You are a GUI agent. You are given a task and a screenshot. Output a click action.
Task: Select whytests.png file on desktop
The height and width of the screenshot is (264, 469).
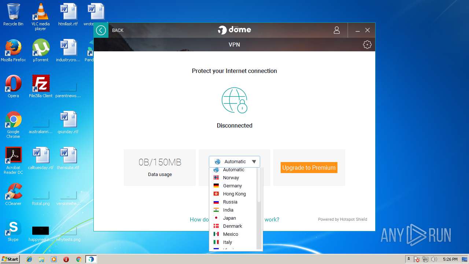coord(68,233)
